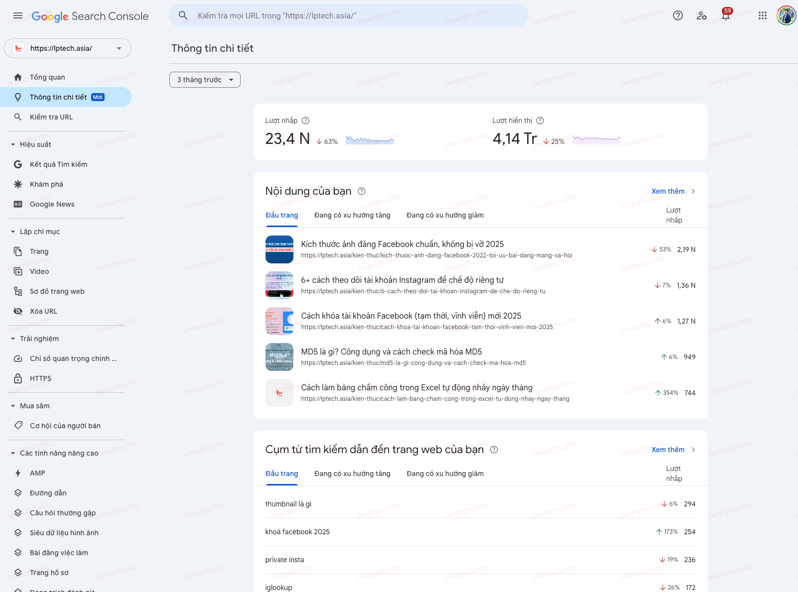Click the Tổng quan home icon

click(18, 77)
